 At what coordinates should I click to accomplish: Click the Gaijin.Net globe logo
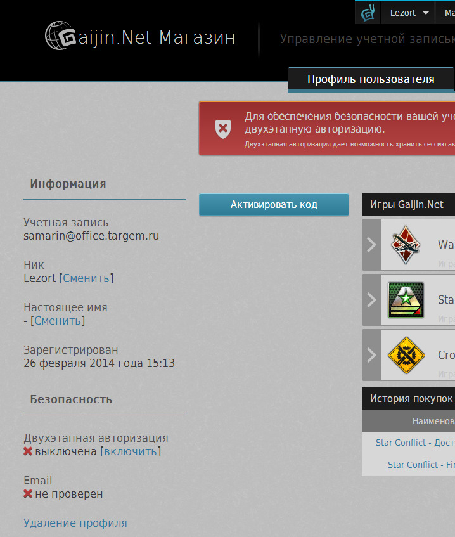[61, 36]
